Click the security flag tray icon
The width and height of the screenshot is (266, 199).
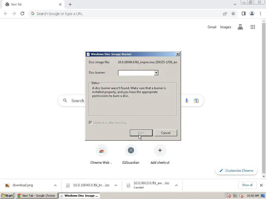coord(229,196)
